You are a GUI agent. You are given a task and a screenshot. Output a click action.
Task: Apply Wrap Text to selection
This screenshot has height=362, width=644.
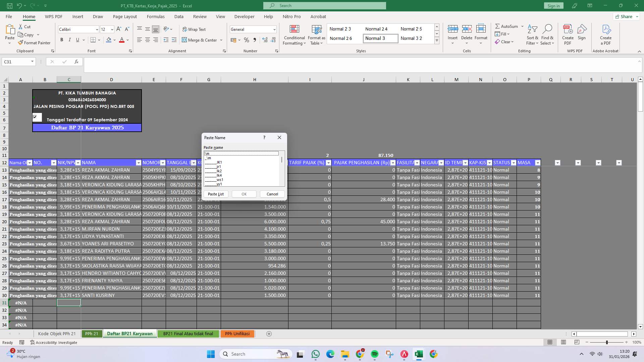point(195,29)
